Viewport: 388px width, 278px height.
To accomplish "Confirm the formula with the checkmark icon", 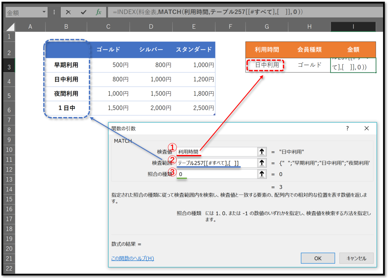I will point(83,12).
